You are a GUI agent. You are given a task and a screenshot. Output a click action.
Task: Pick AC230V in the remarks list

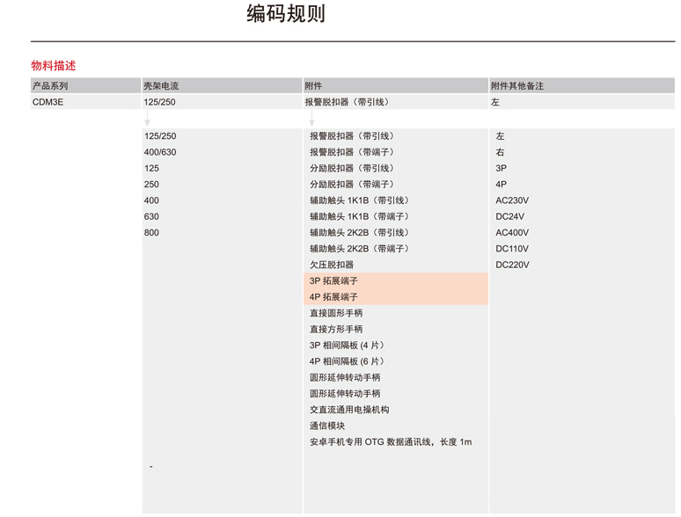coord(512,200)
